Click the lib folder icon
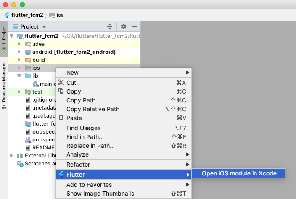Image resolution: width=296 pixels, height=199 pixels. pos(28,76)
